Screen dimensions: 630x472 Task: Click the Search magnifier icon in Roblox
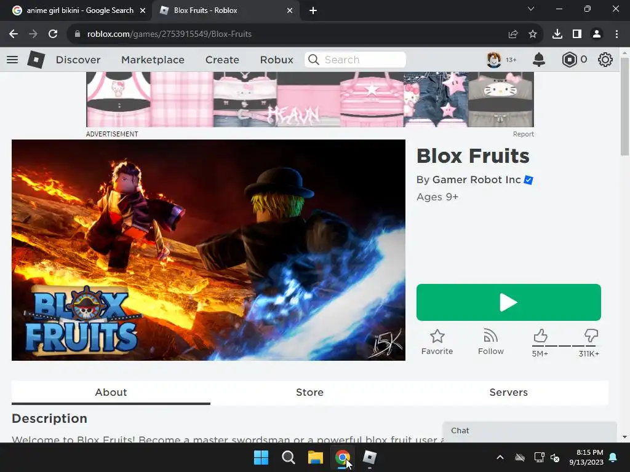(314, 60)
